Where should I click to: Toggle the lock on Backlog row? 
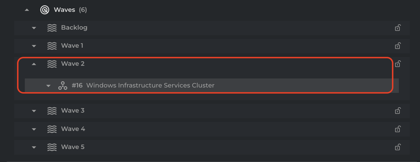coord(397,28)
